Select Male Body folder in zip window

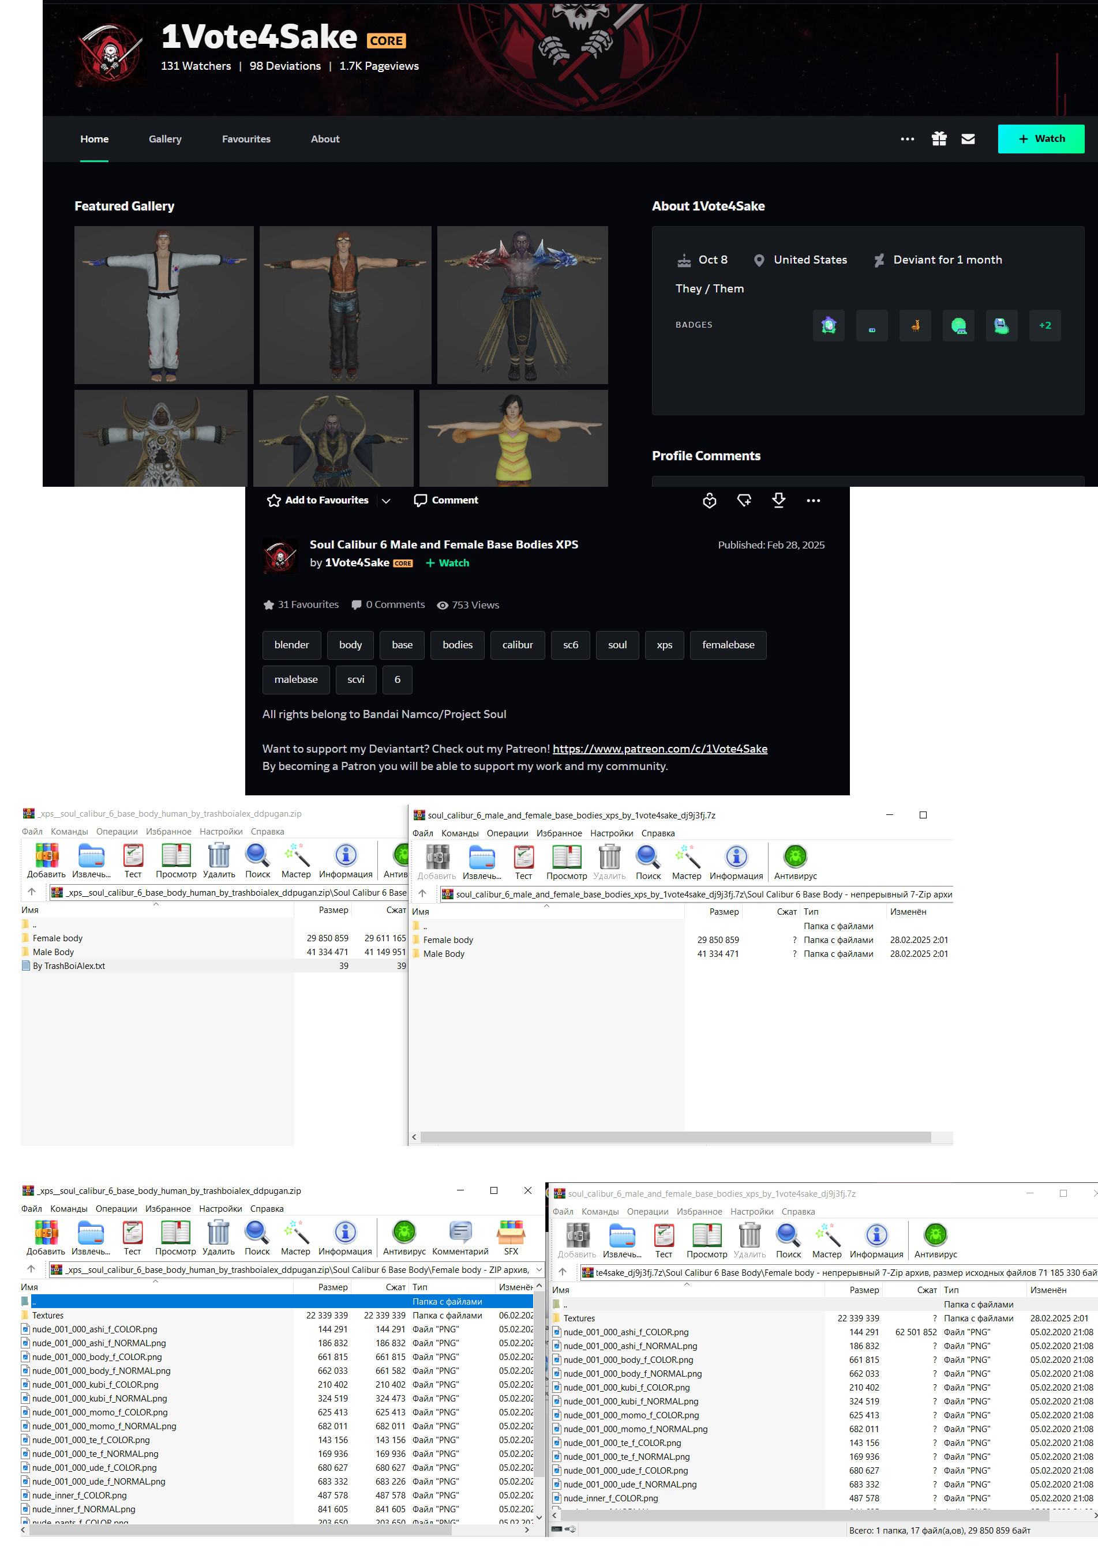pyautogui.click(x=53, y=952)
